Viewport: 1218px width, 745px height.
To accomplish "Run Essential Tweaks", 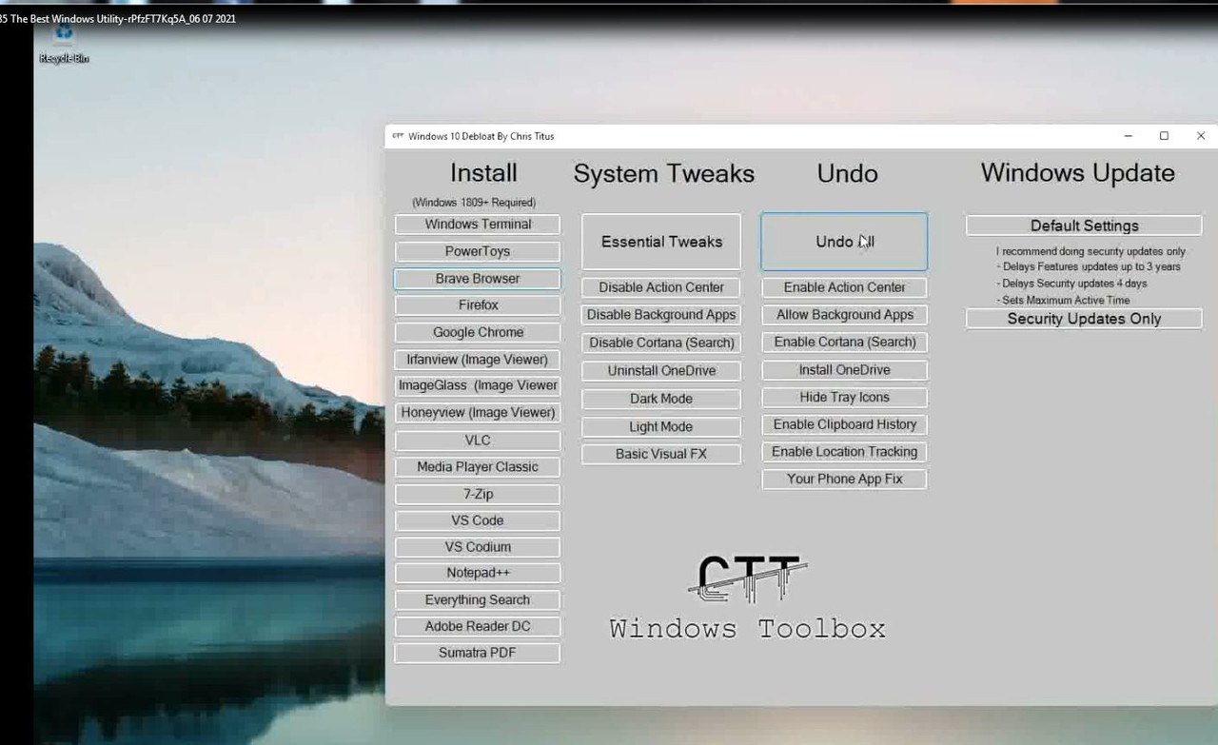I will (661, 242).
